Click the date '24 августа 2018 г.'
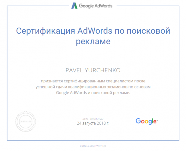This screenshot has height=151, width=186. 93,123
